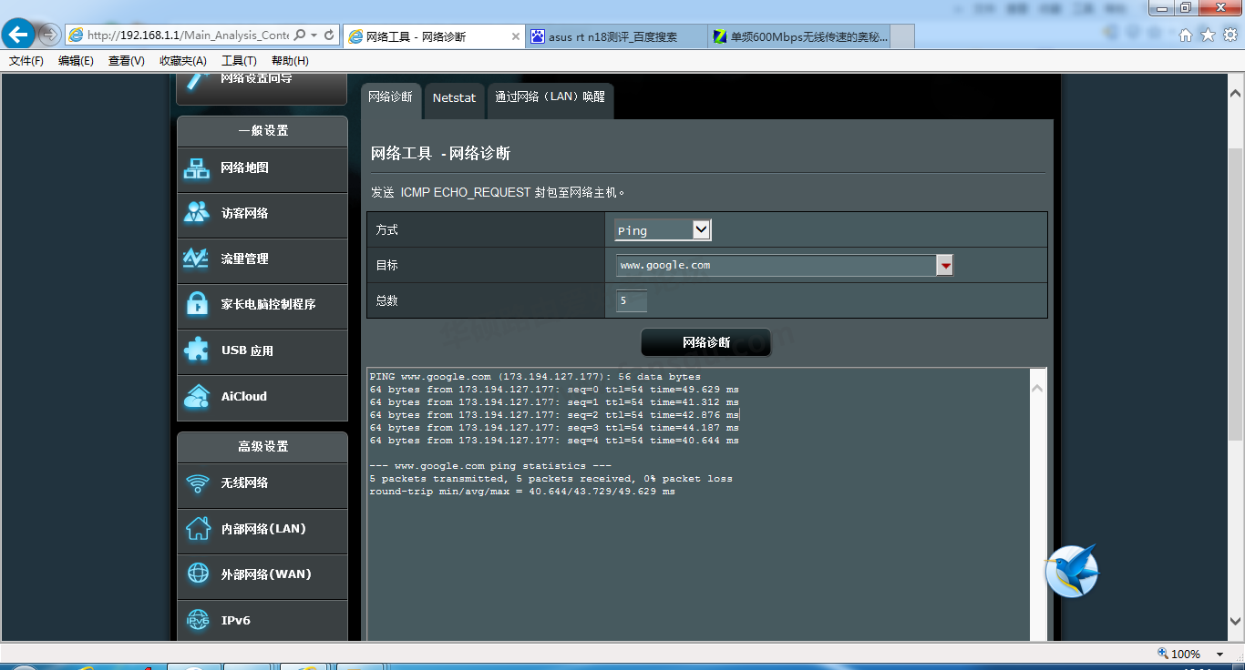Click the 目标 www.google.com input field
This screenshot has width=1245, height=670.
coord(777,265)
